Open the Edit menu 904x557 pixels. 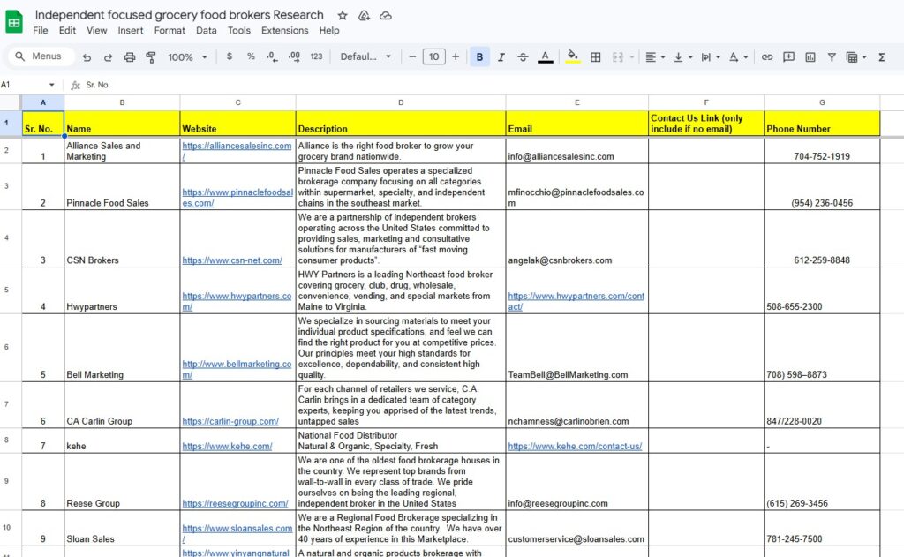[x=67, y=31]
